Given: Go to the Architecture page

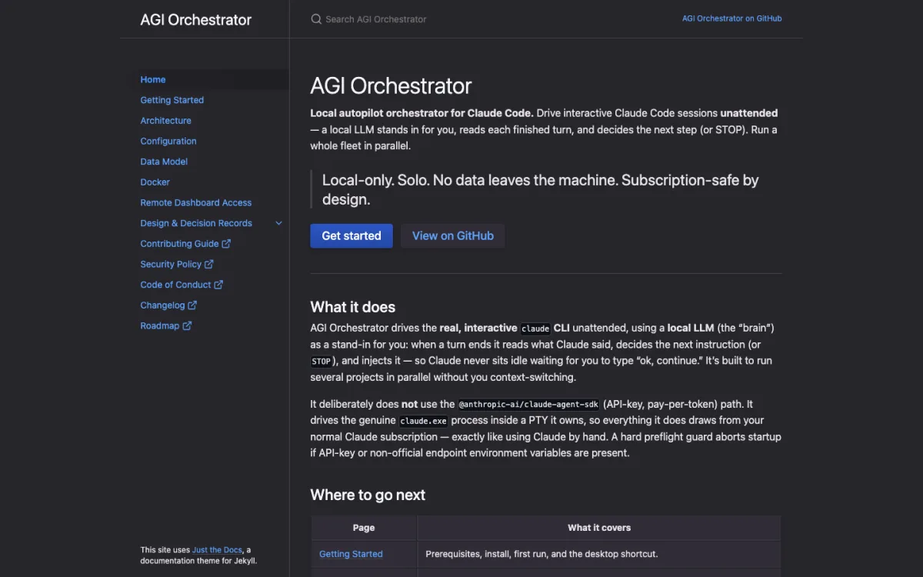Looking at the screenshot, I should click(x=165, y=121).
